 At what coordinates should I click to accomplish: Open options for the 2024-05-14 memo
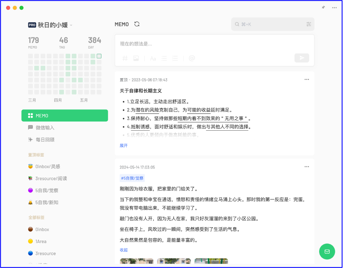click(x=307, y=167)
